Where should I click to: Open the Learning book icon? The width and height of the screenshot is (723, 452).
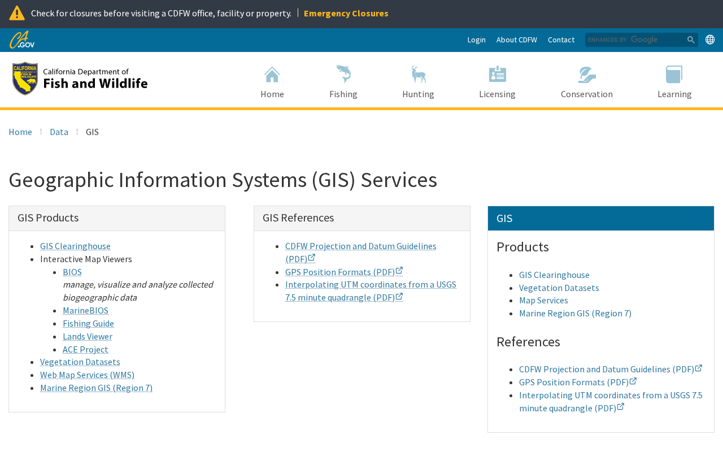(x=674, y=75)
